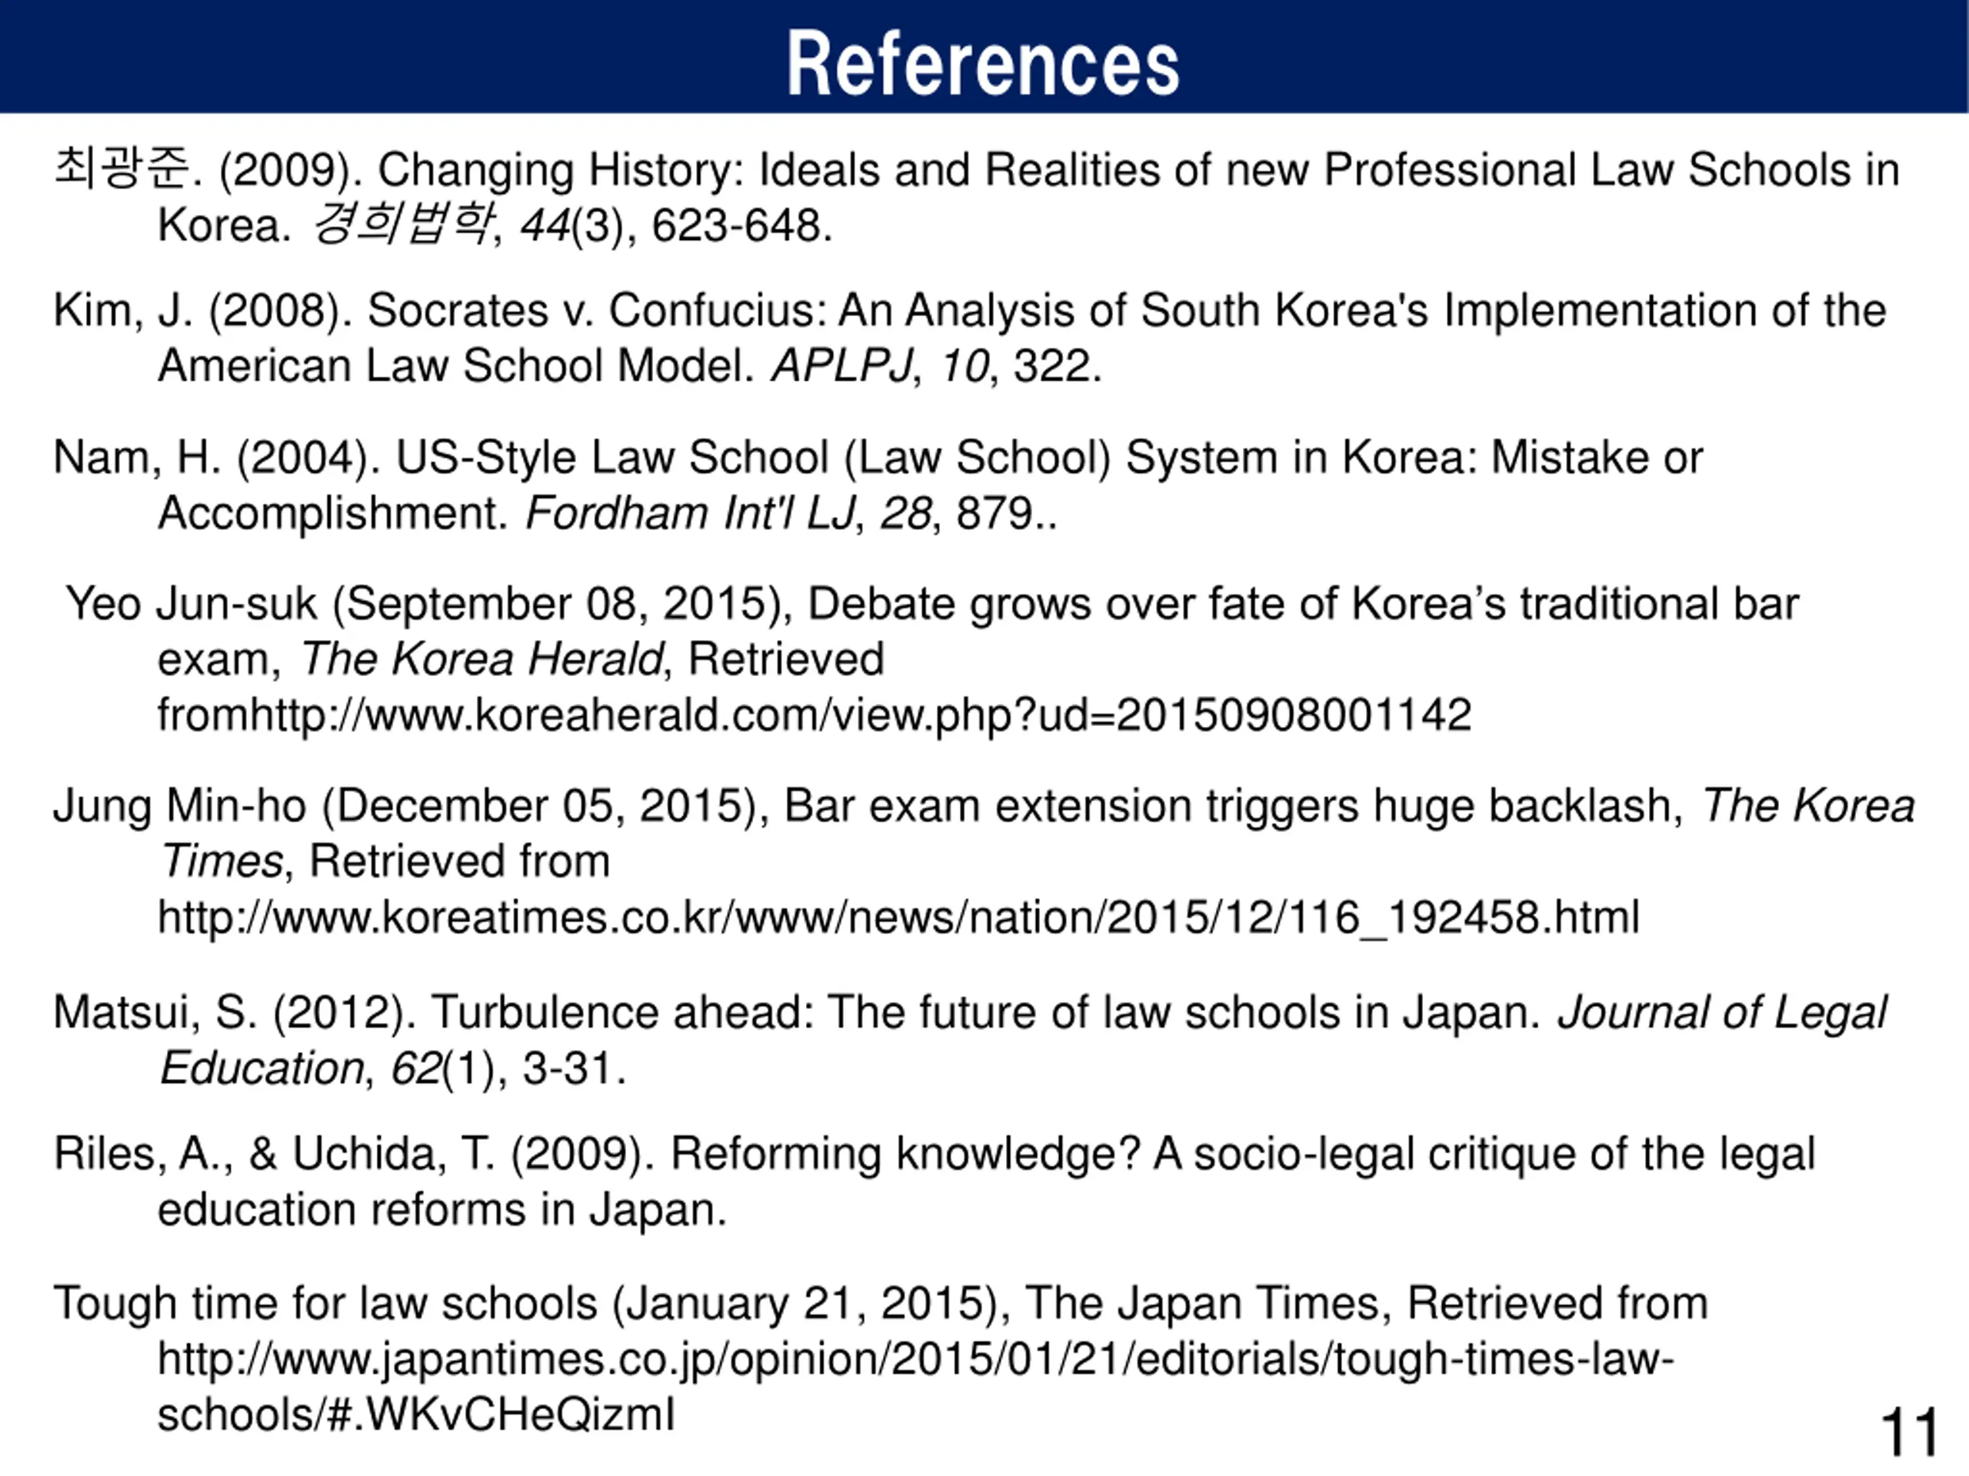The height and width of the screenshot is (1476, 1969).
Task: Click the page range 623-648
Action: pyautogui.click(x=736, y=225)
